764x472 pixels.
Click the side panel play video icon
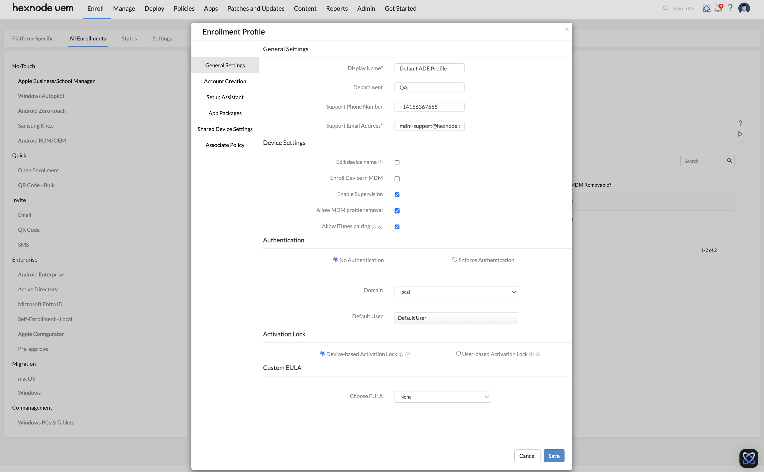pos(740,134)
